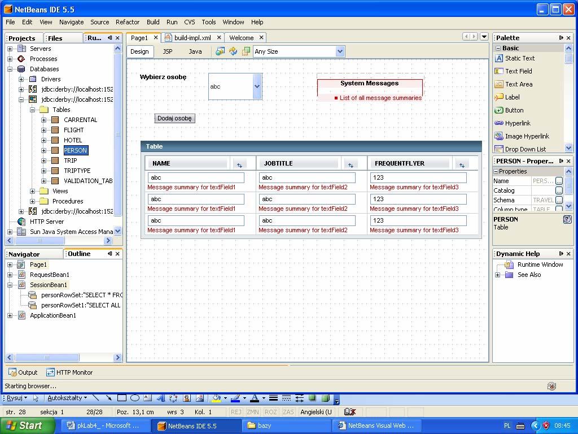Pick the Drop Down List palette icon
578x434 pixels.
pyautogui.click(x=498, y=149)
